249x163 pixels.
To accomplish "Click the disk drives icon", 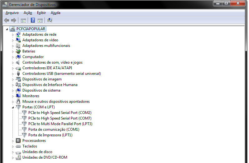I will point(18,152).
